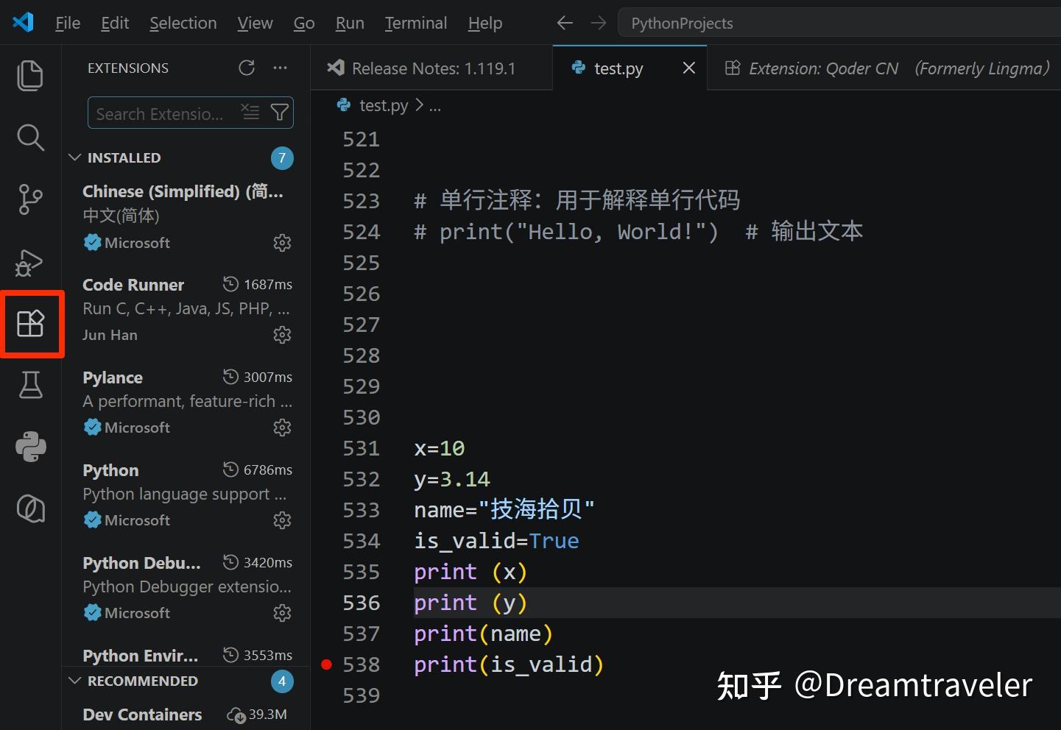Open the Help menu

485,23
